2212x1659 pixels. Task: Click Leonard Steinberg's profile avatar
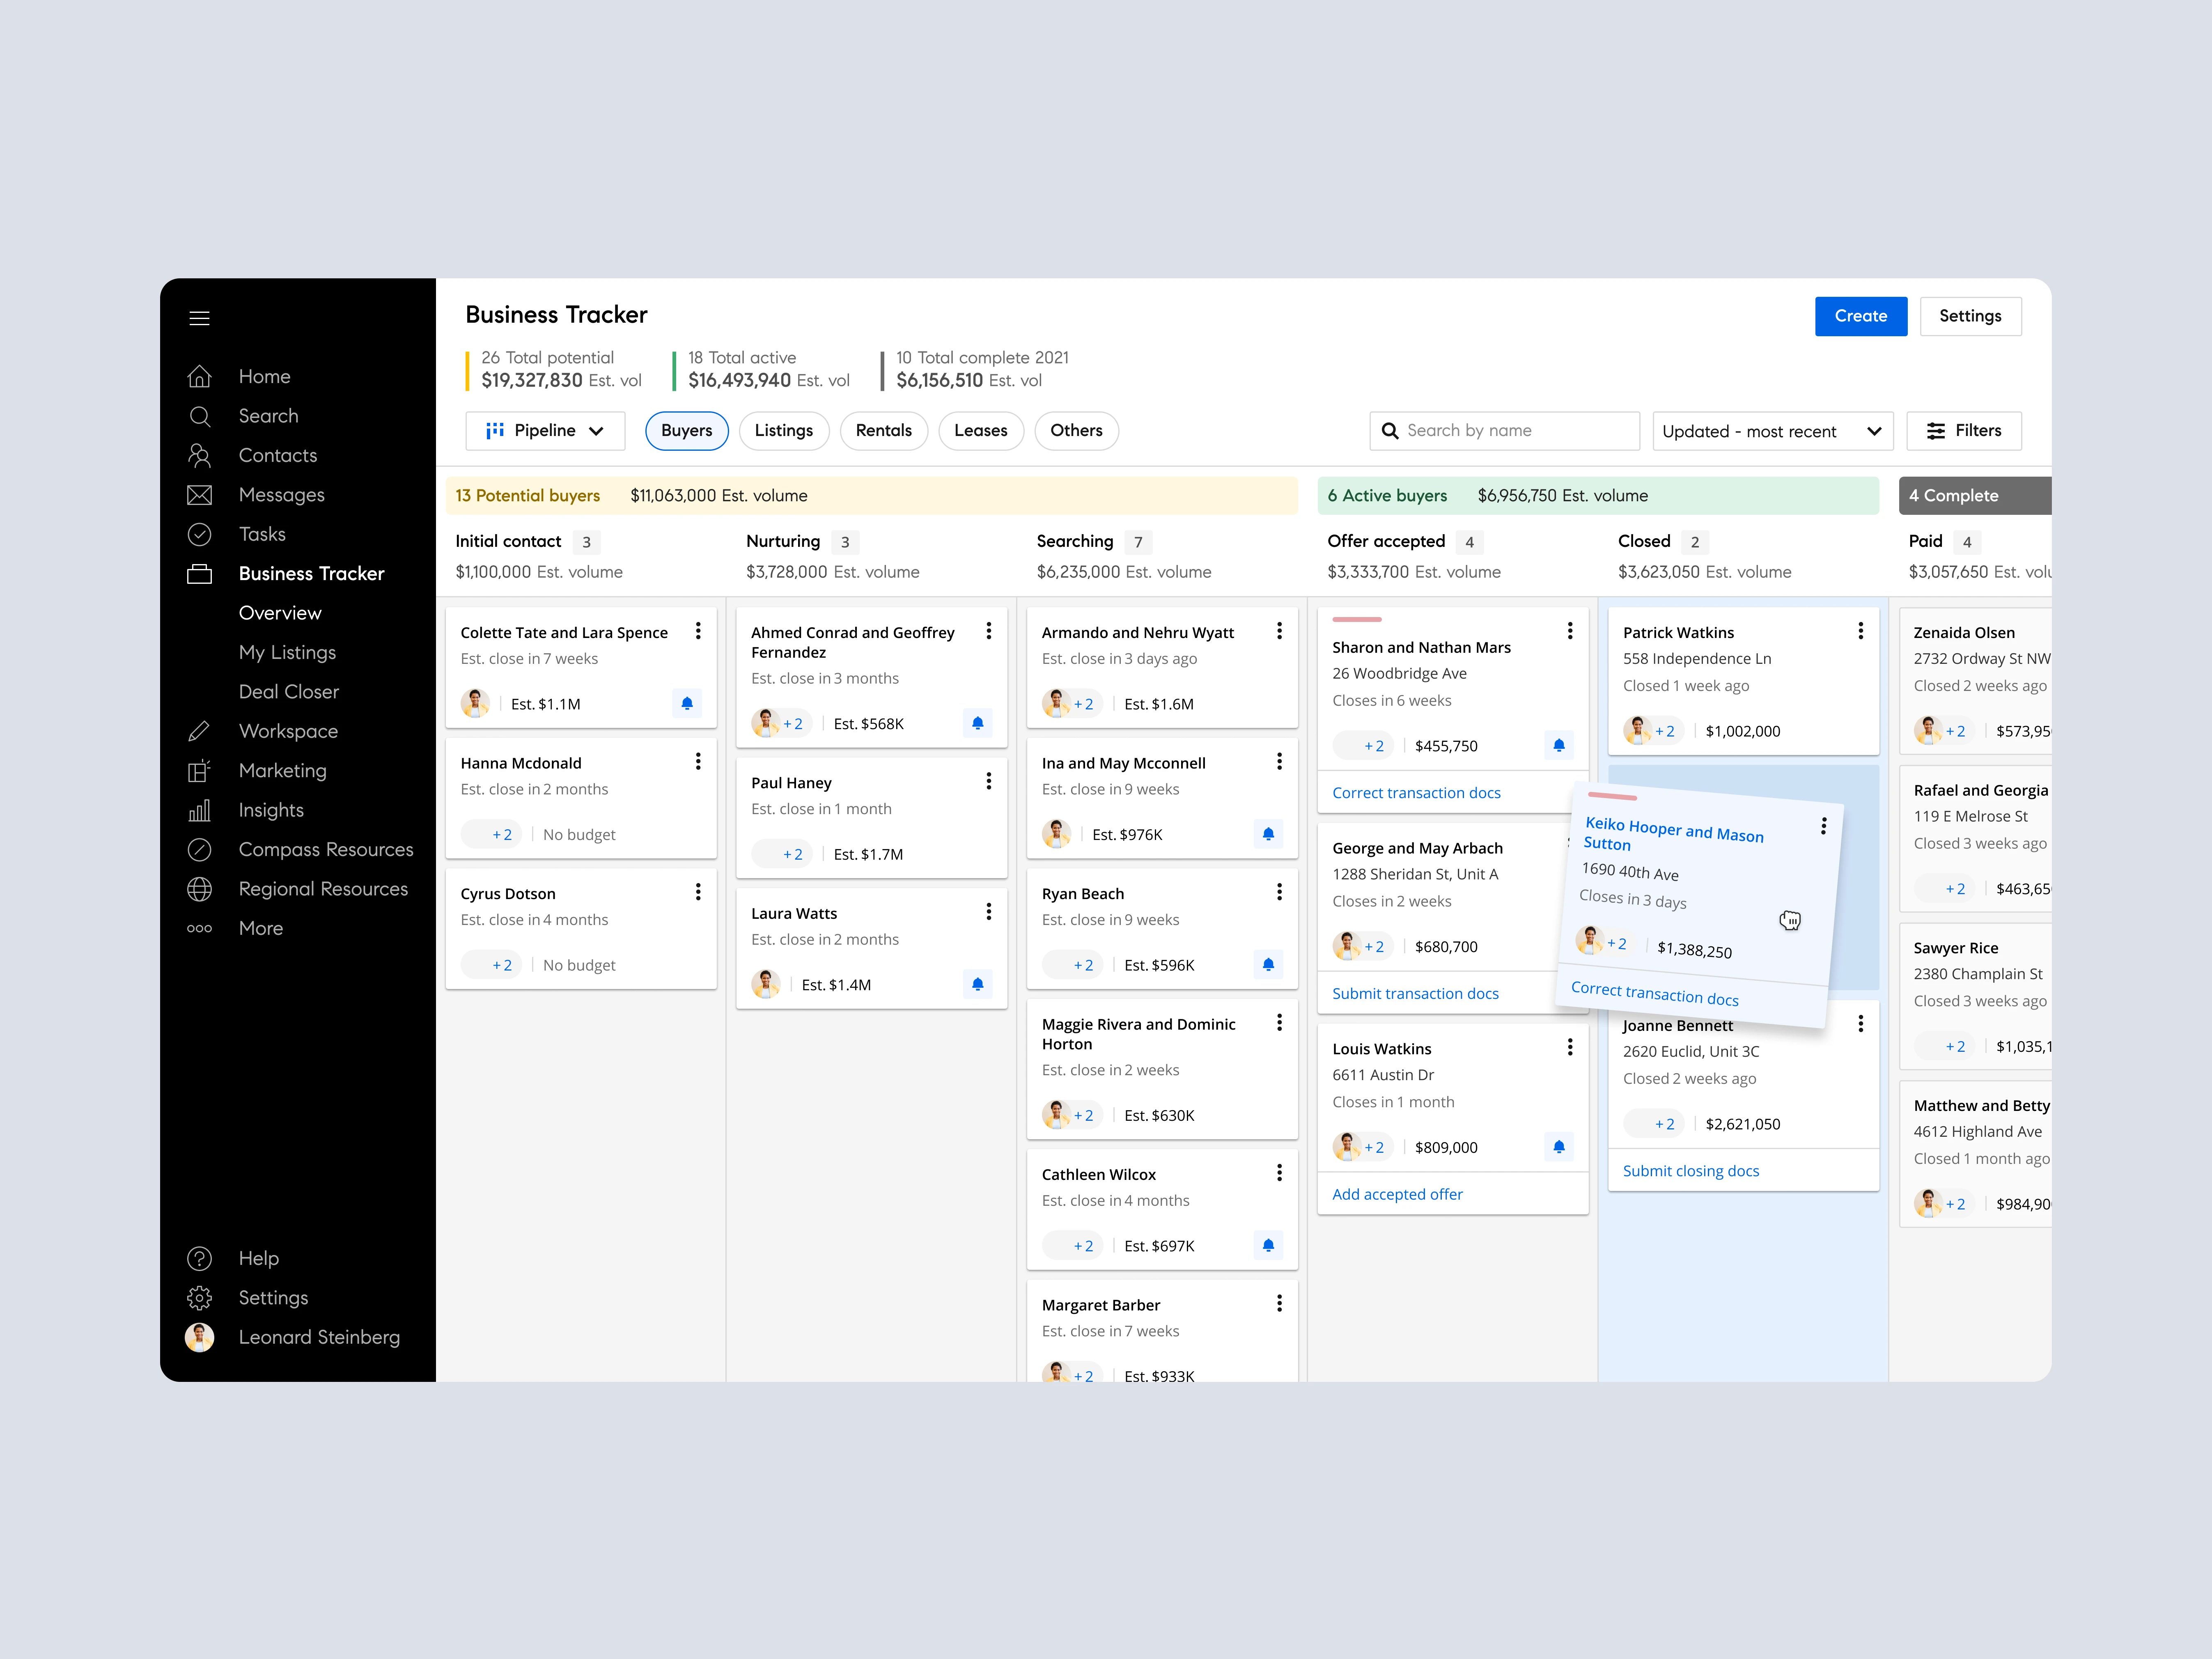(x=199, y=1337)
